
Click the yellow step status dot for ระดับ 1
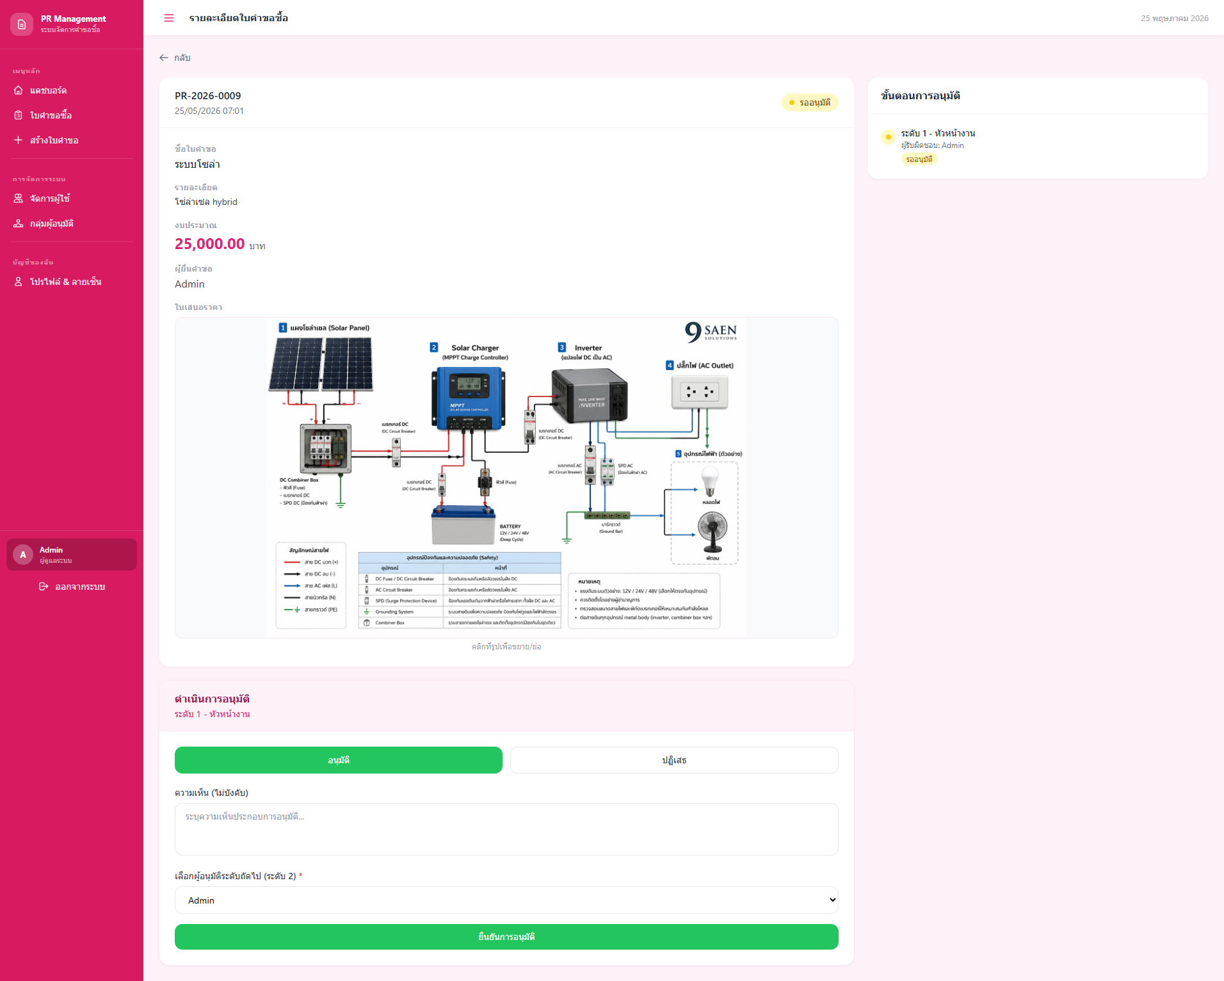pyautogui.click(x=888, y=137)
